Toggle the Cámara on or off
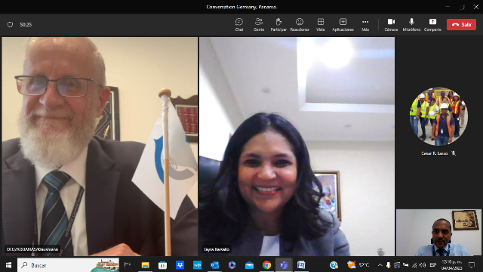This screenshot has width=483, height=272. click(x=391, y=25)
